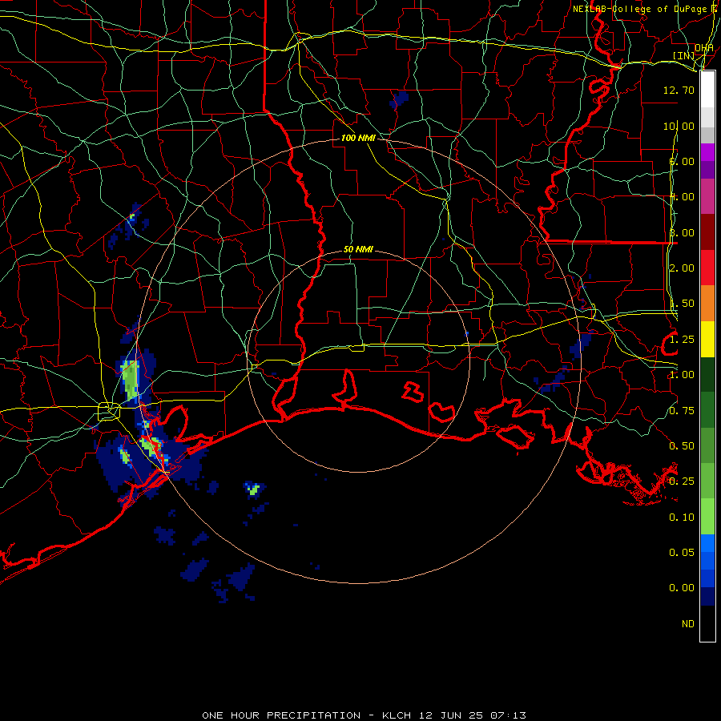
Task: Click the 0.50 legend value
Action: 682,446
